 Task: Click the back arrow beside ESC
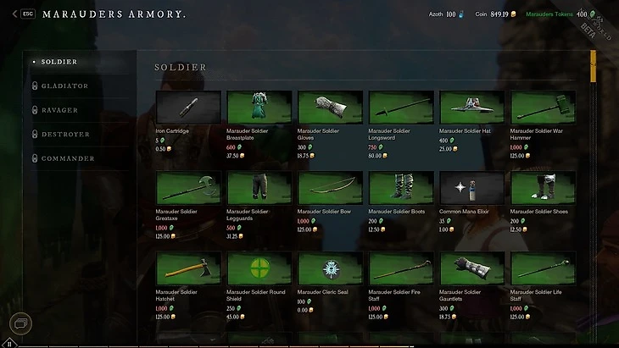(x=14, y=14)
